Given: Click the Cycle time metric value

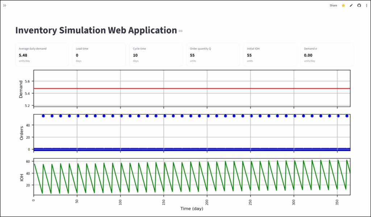Looking at the screenshot, I should click(x=135, y=55).
